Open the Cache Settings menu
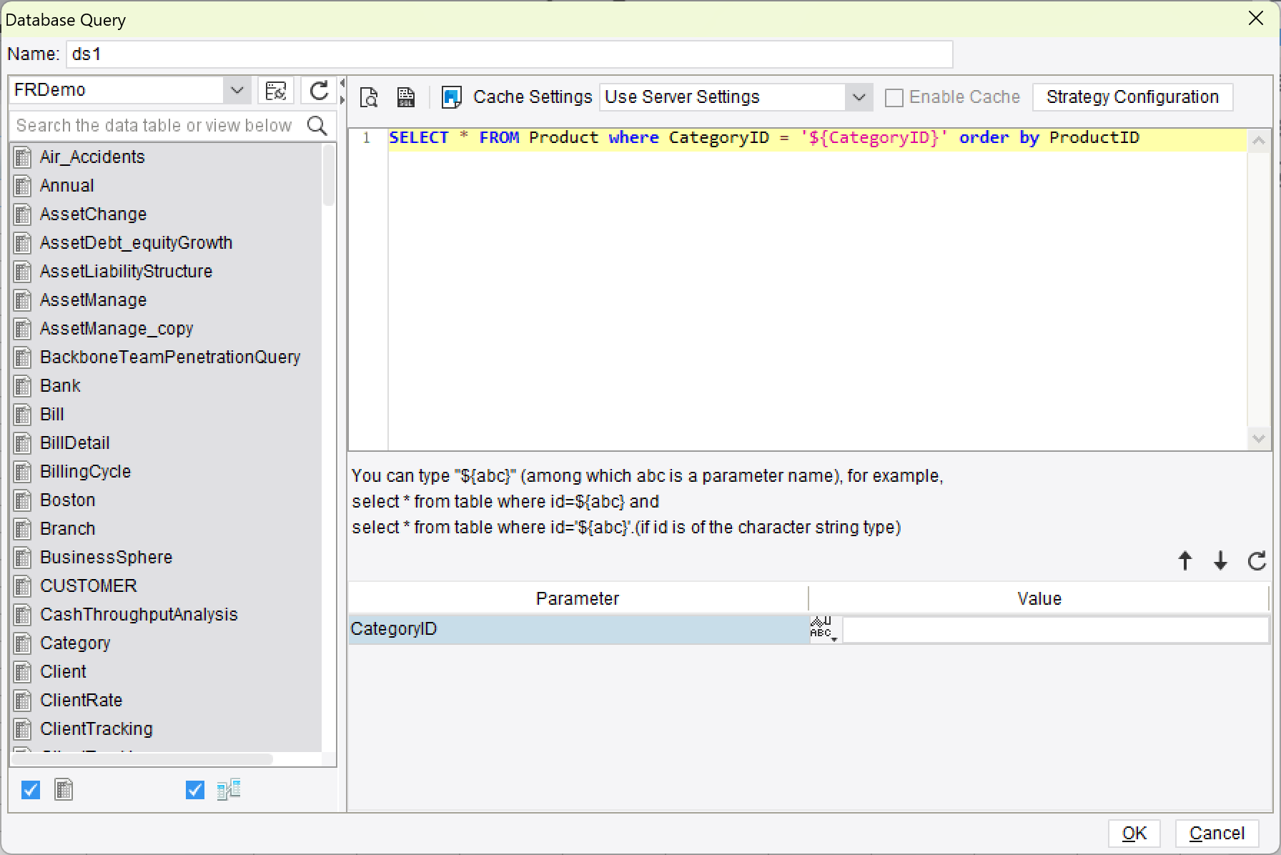Screen dimensions: 1281x855 point(532,97)
